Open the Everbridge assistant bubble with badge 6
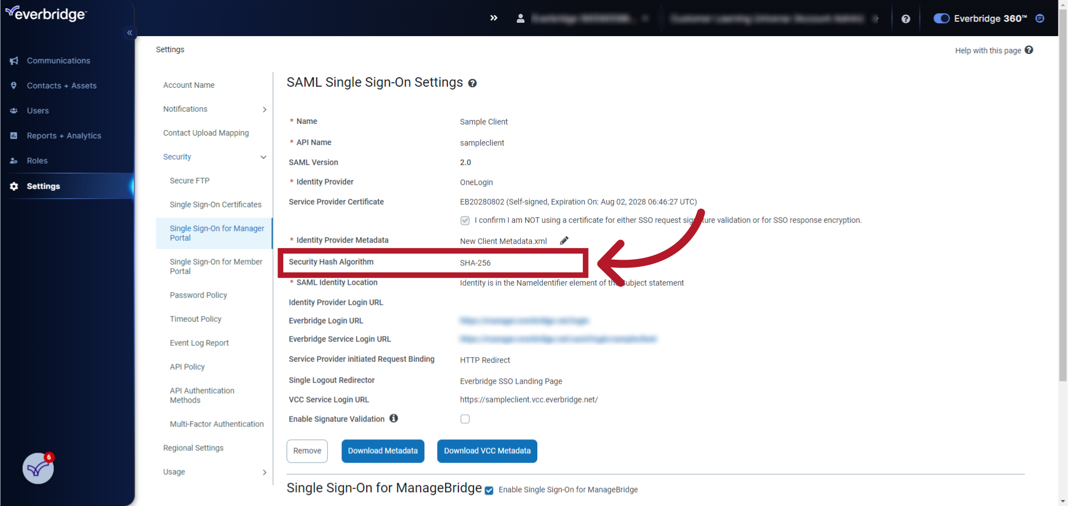Viewport: 1068px width, 506px height. (37, 468)
